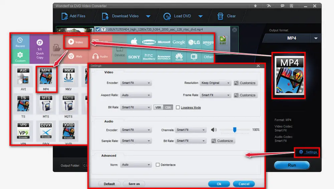Enable the Lossless Mode checkbox
This screenshot has width=334, height=189.
point(178,107)
